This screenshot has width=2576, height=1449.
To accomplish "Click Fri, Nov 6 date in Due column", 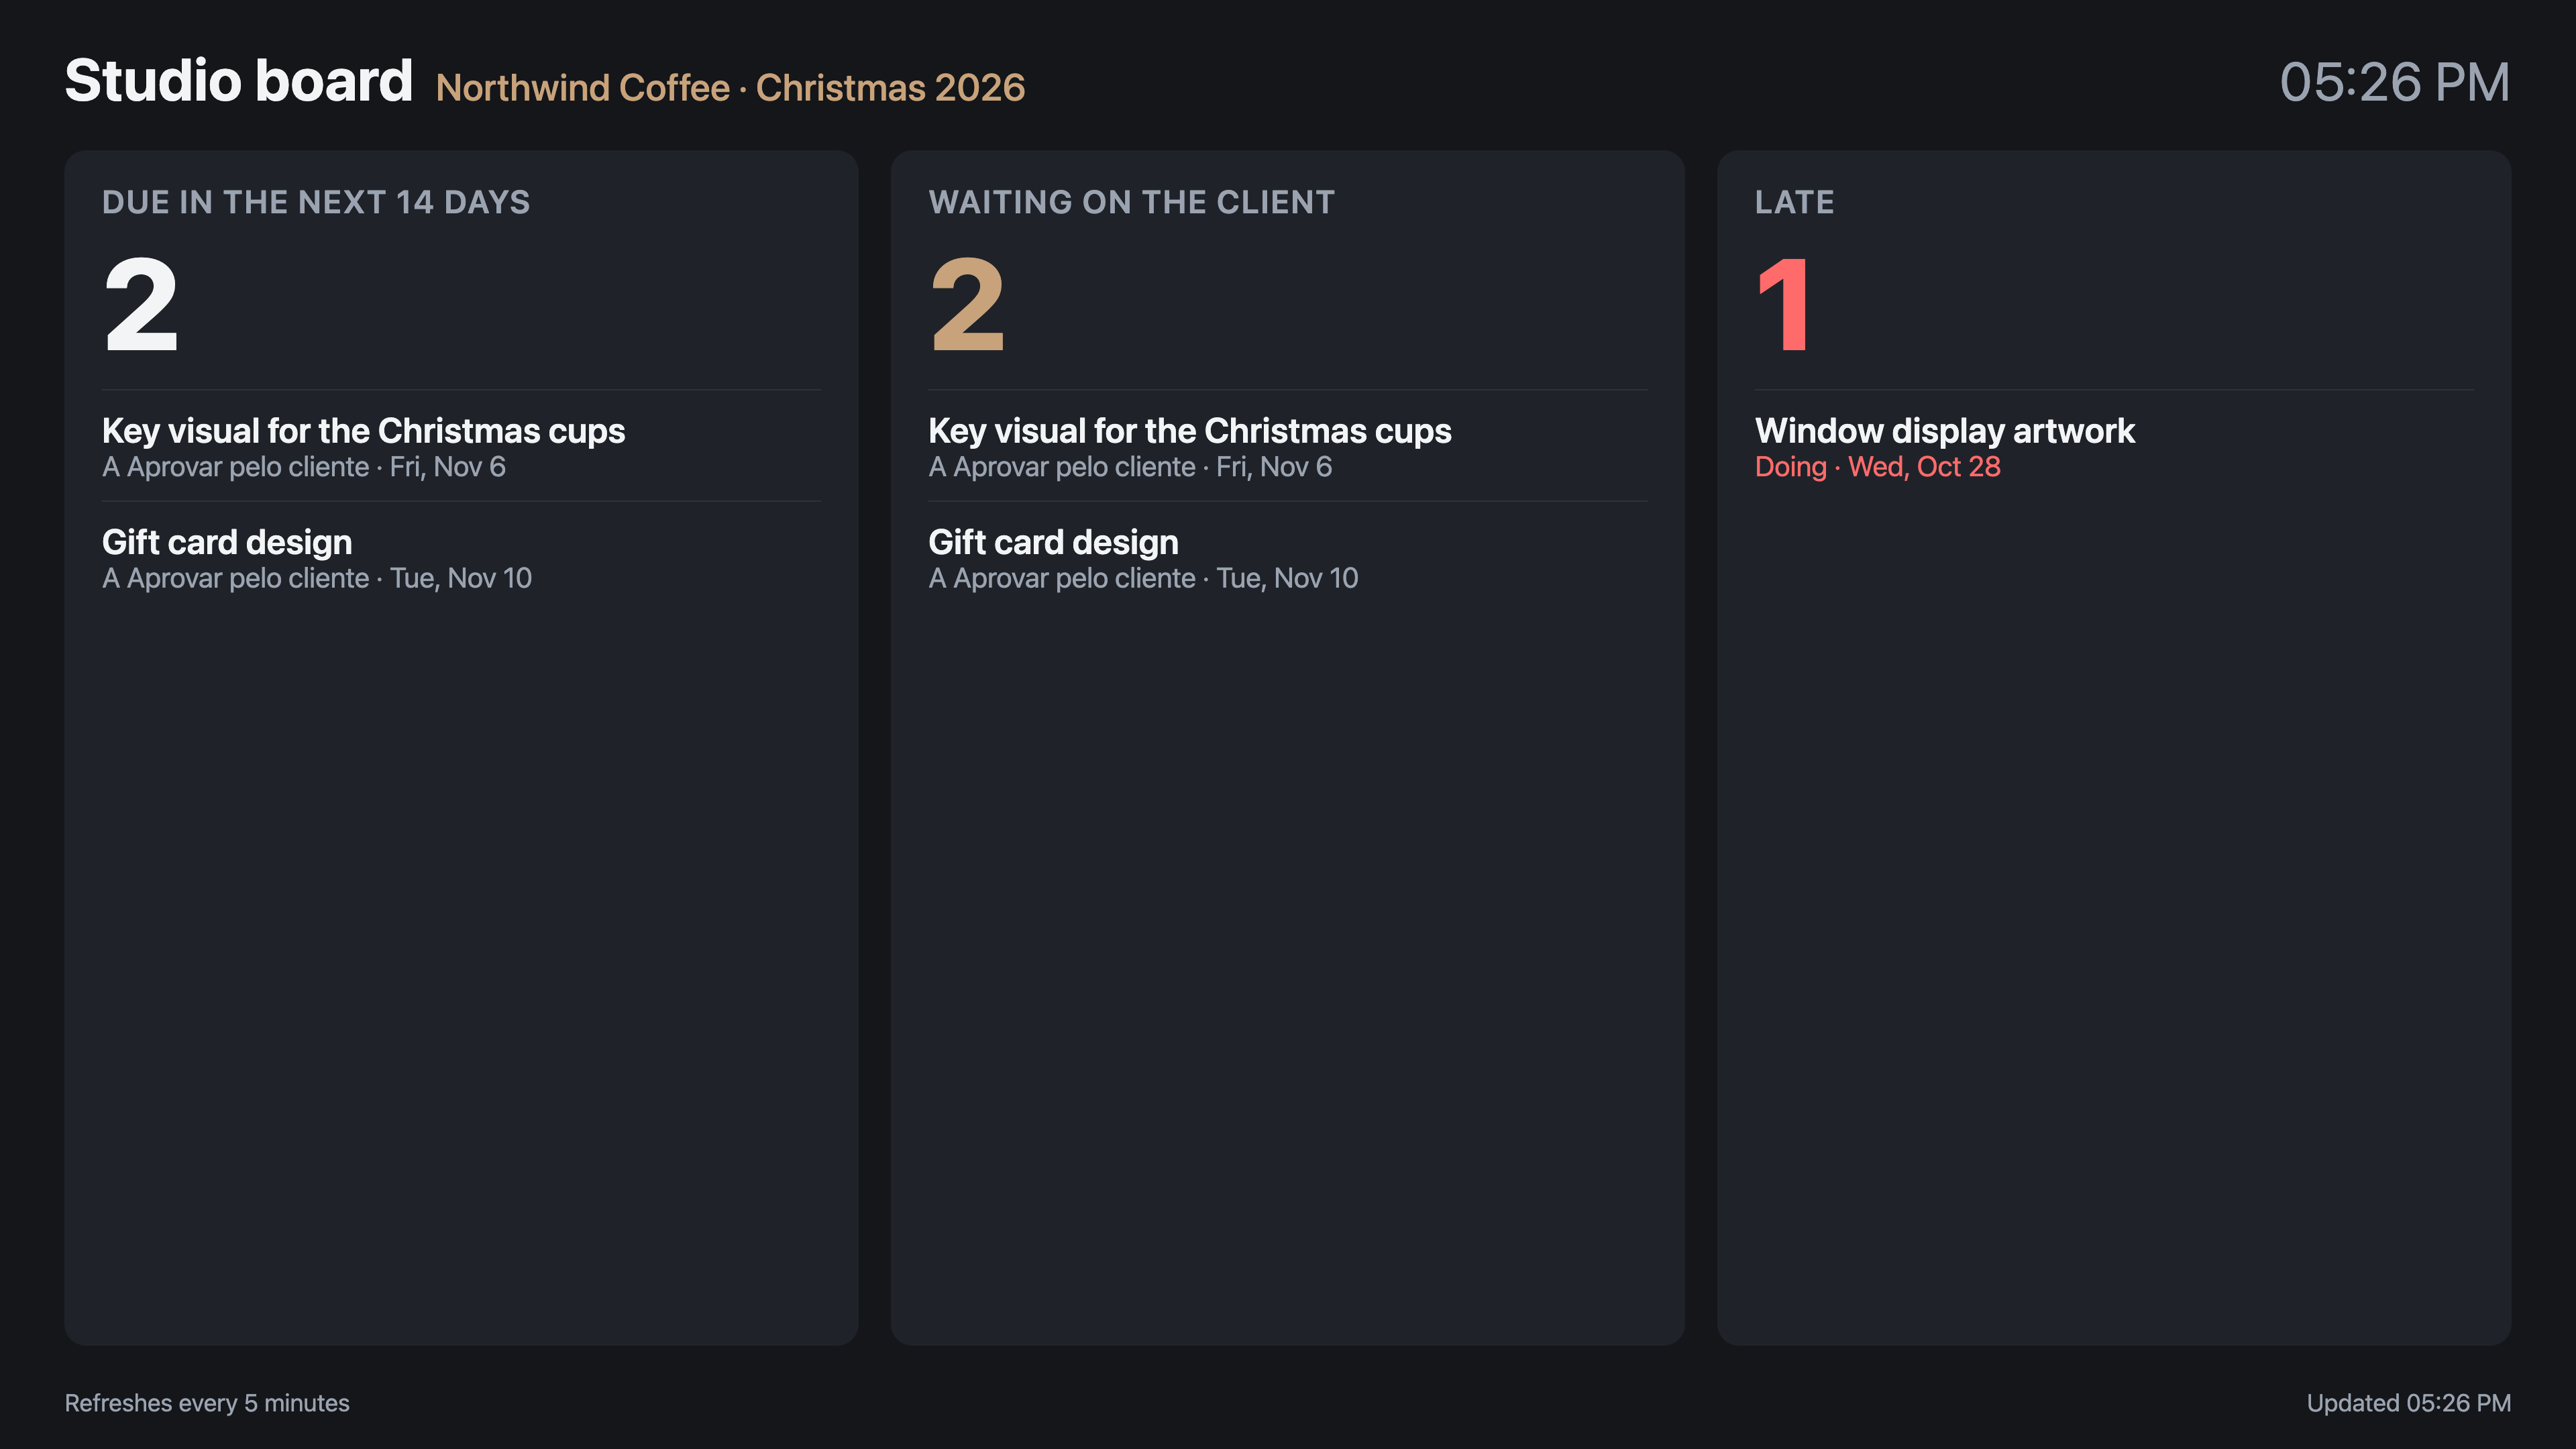I will click(x=447, y=467).
